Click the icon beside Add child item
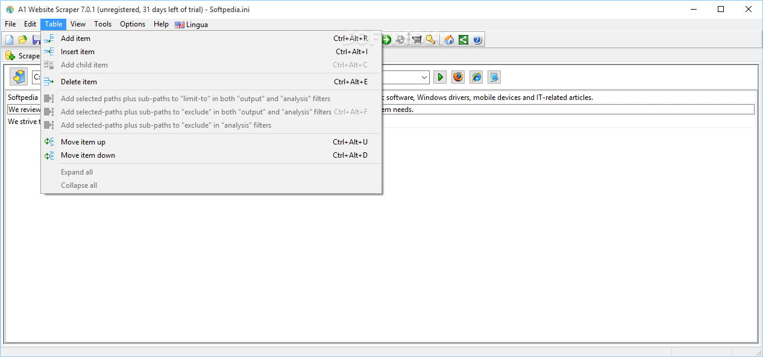 pyautogui.click(x=49, y=65)
